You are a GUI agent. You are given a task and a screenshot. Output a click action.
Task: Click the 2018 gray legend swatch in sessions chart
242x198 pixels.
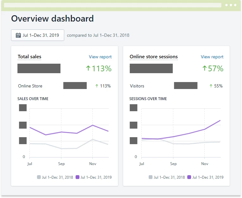pyautogui.click(x=151, y=177)
